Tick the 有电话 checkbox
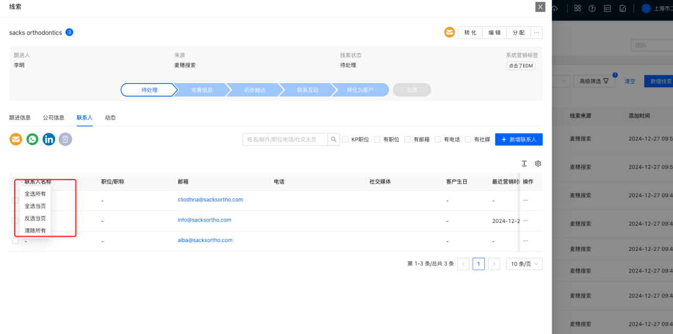Viewport: 673px width, 334px height. click(x=437, y=139)
